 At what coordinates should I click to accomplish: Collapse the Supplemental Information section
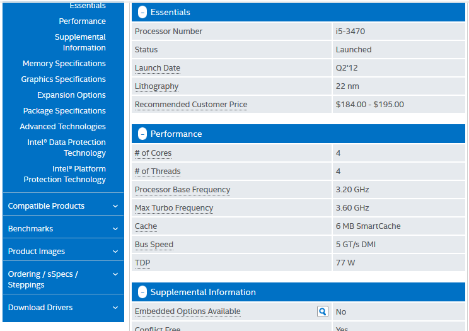[142, 292]
